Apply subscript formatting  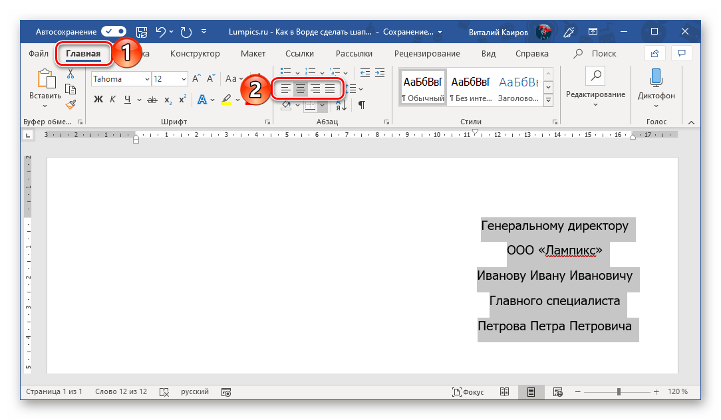point(168,100)
